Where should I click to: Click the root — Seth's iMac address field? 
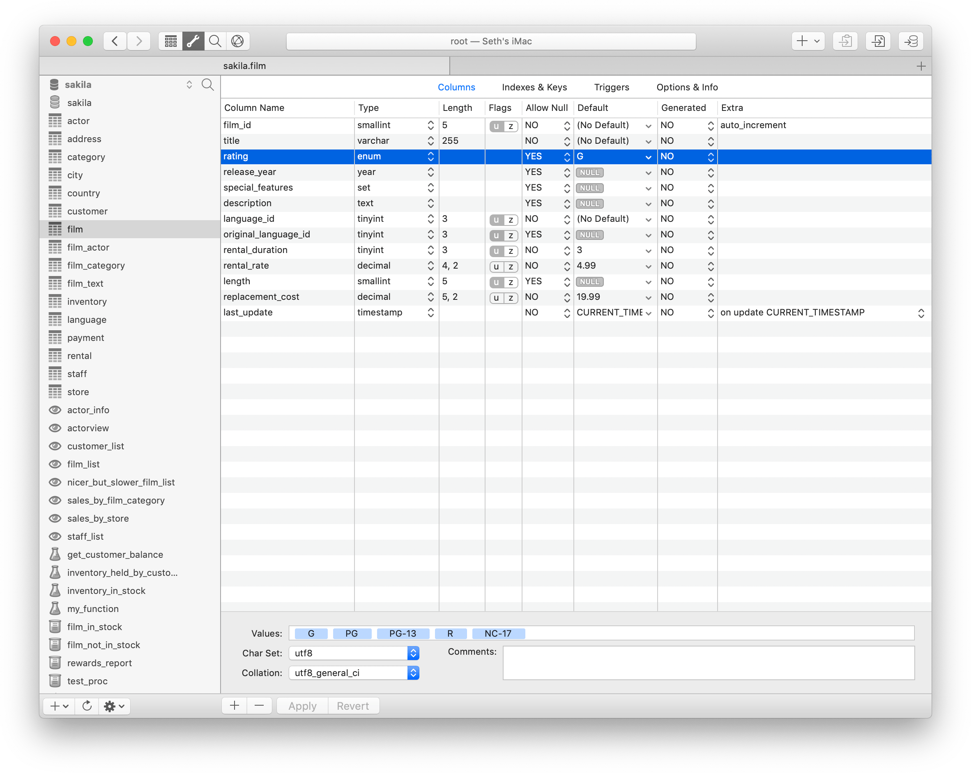491,41
